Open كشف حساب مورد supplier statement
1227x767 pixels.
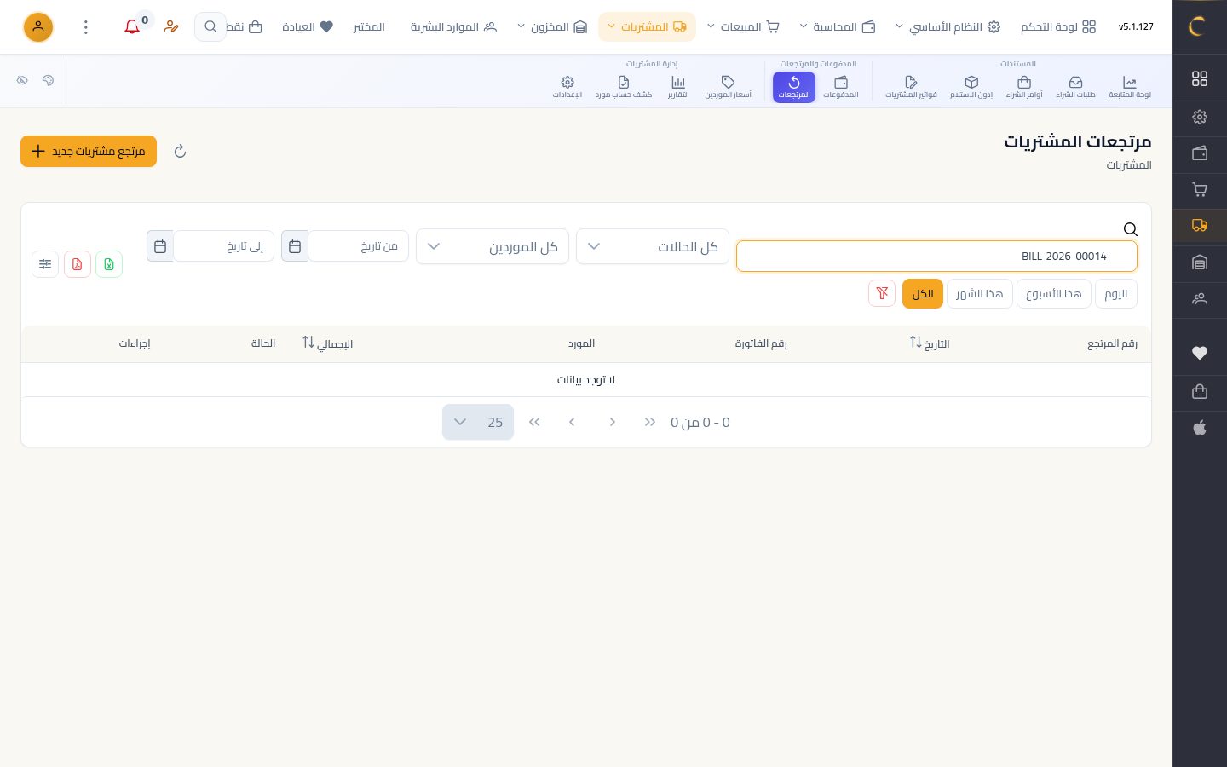[x=624, y=87]
